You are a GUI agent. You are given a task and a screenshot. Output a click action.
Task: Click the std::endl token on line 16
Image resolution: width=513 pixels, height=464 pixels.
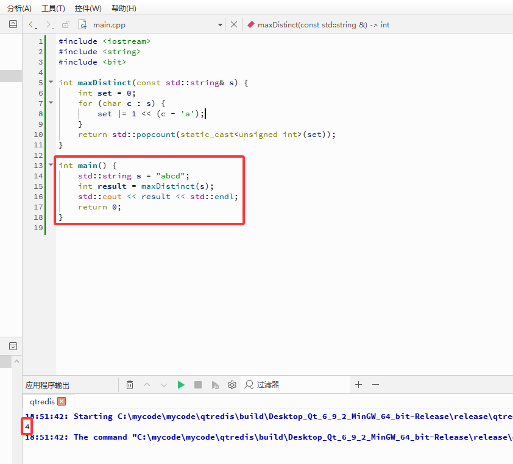(212, 197)
